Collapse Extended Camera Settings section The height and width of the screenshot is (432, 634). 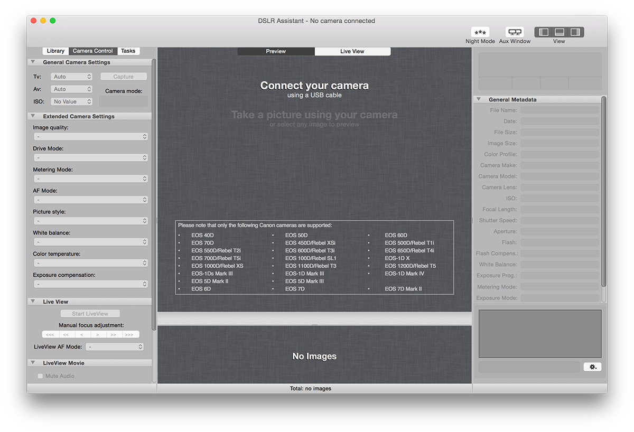33,116
